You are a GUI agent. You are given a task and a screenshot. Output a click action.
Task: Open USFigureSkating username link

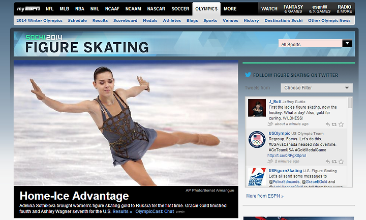285,171
